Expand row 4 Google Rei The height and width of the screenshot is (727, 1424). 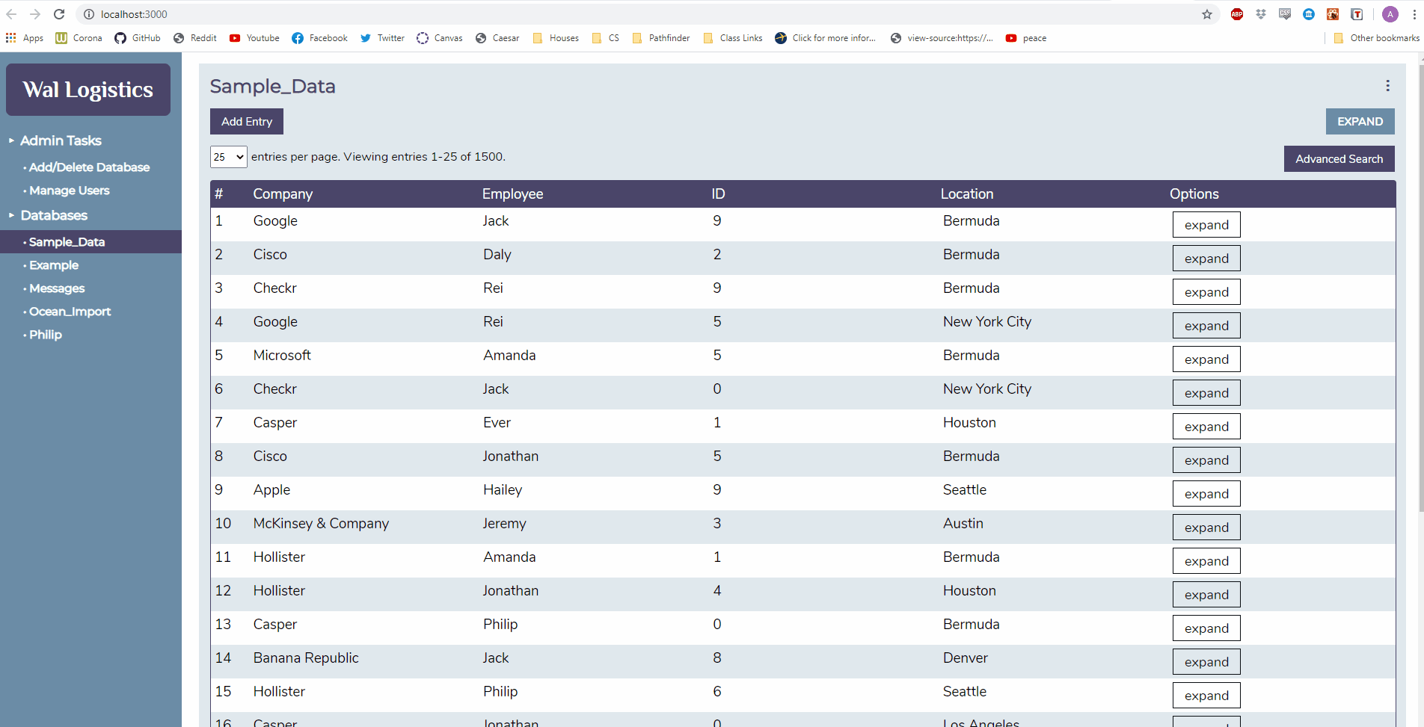(1206, 326)
